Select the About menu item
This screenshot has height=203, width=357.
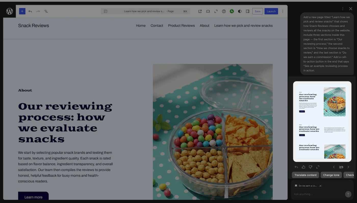click(x=204, y=26)
